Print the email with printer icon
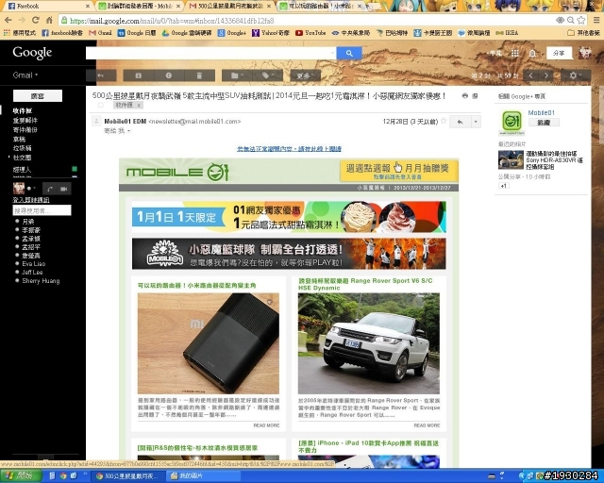 click(465, 96)
